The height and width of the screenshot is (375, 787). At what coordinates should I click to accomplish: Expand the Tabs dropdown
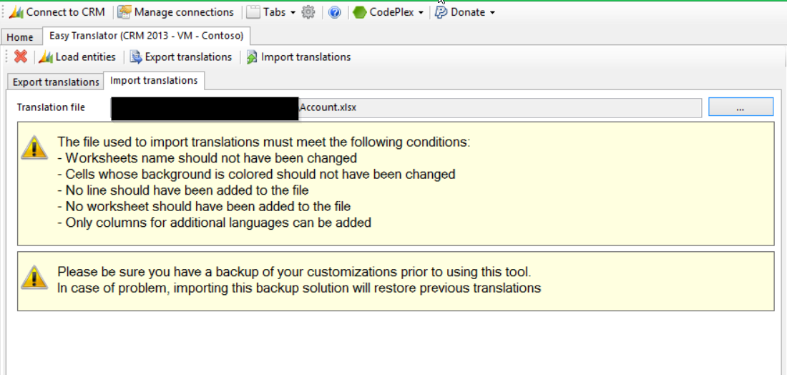click(271, 12)
